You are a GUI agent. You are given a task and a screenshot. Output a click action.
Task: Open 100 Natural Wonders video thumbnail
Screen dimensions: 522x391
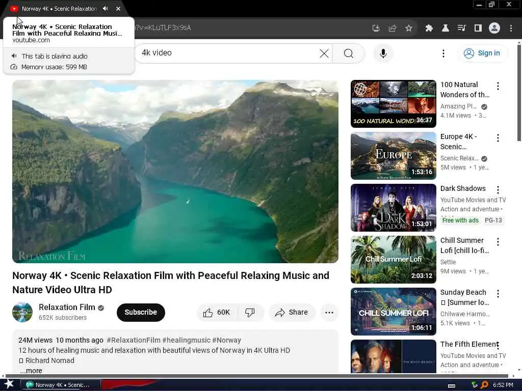point(393,104)
